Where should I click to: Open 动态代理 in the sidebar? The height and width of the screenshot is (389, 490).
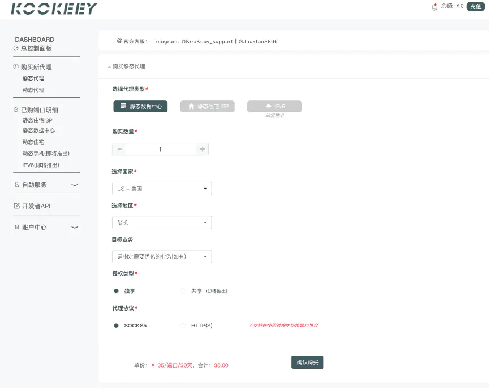[33, 90]
